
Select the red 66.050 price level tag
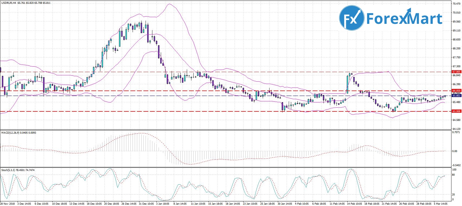(x=456, y=91)
